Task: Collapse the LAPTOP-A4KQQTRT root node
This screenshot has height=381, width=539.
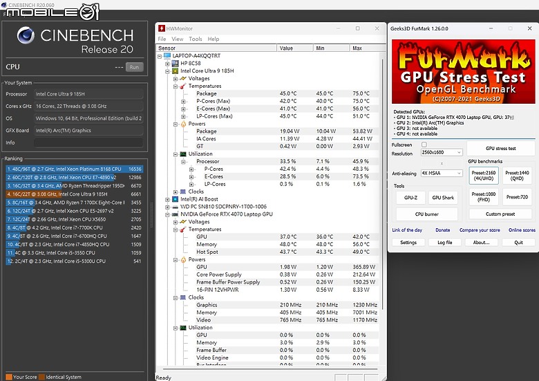Action: click(160, 56)
